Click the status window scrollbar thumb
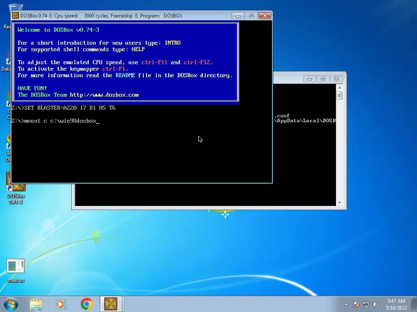This screenshot has height=312, width=417. click(x=339, y=95)
